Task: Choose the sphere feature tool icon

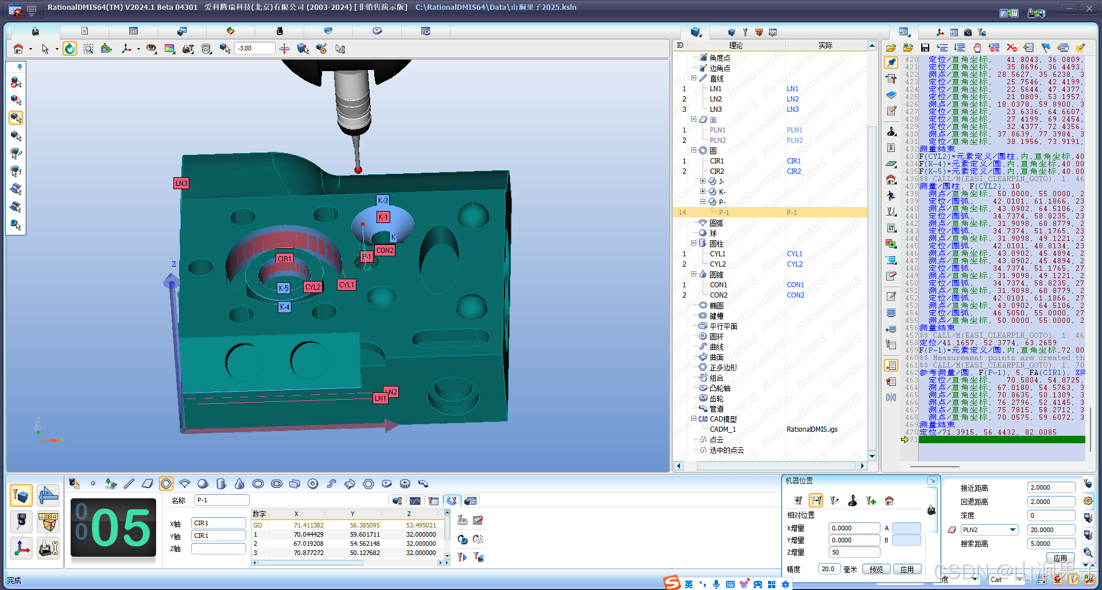Action: pos(203,483)
